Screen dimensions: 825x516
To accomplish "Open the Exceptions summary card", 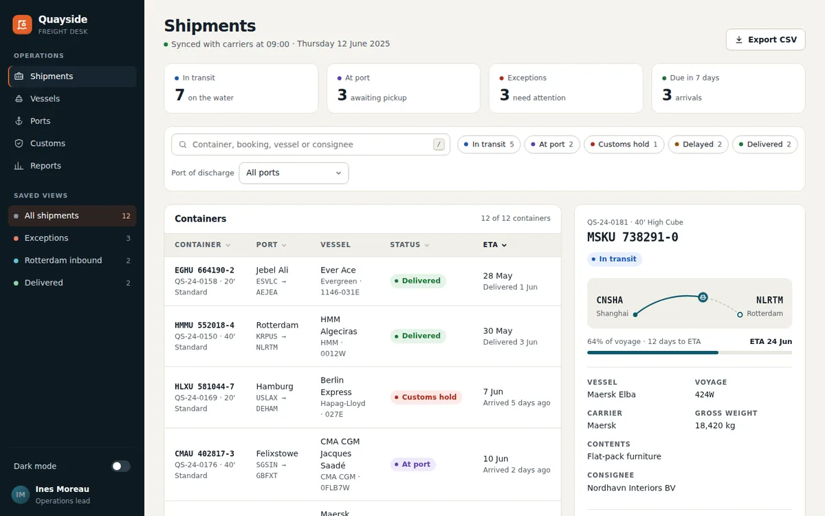I will point(566,88).
